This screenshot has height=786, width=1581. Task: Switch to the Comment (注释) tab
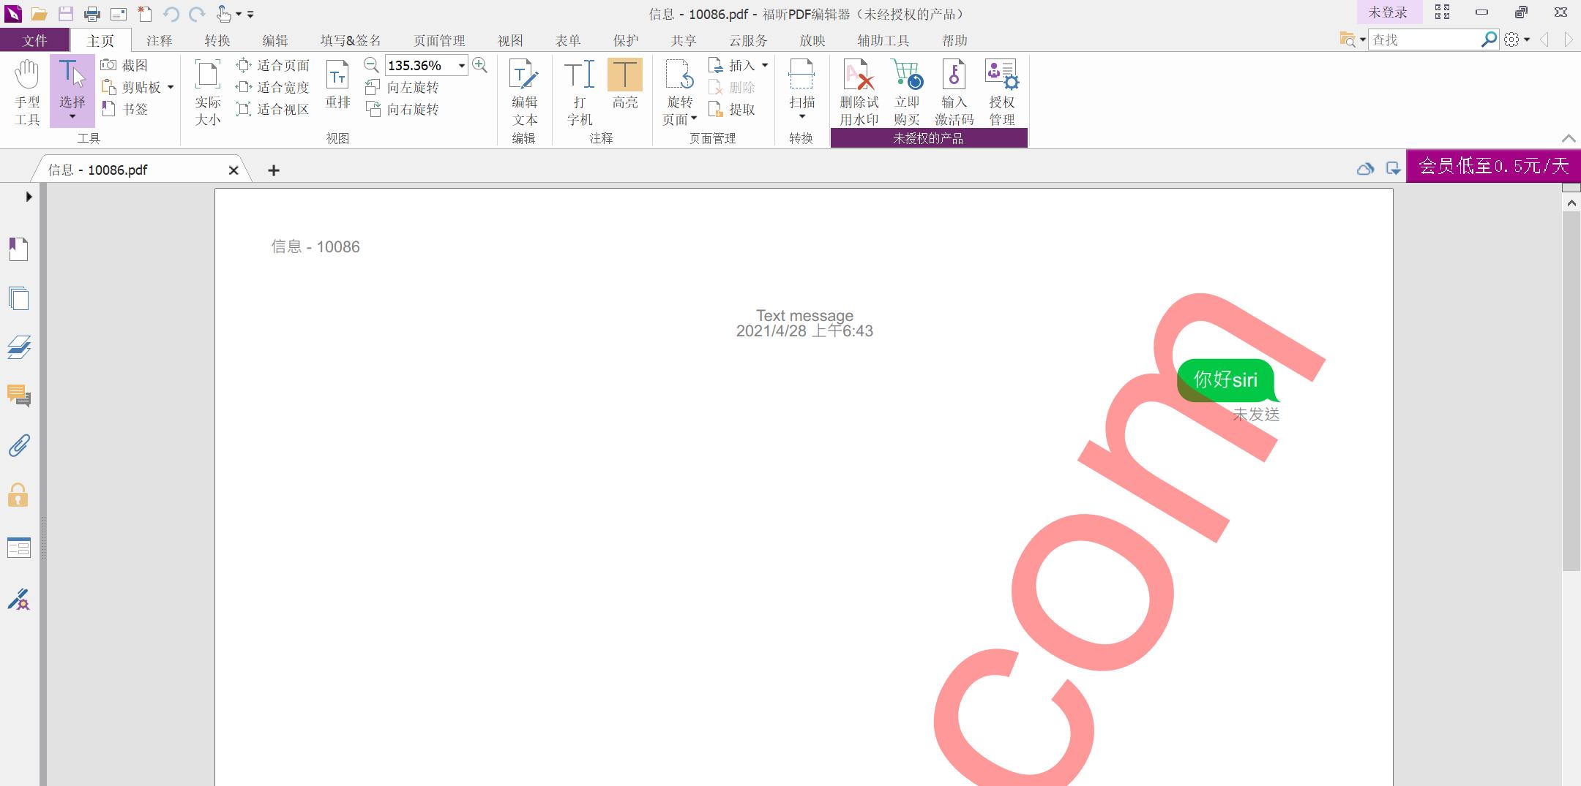159,40
